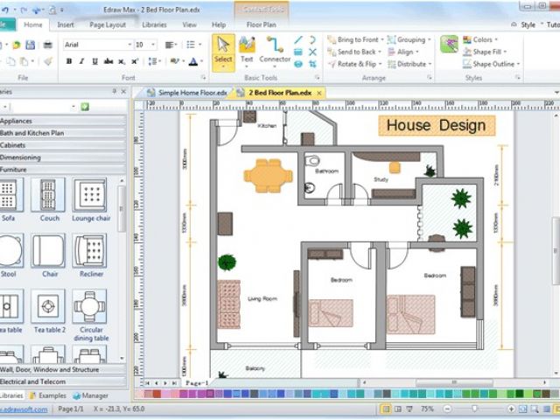Toggle bold text formatting
The height and width of the screenshot is (420, 560).
pos(69,62)
